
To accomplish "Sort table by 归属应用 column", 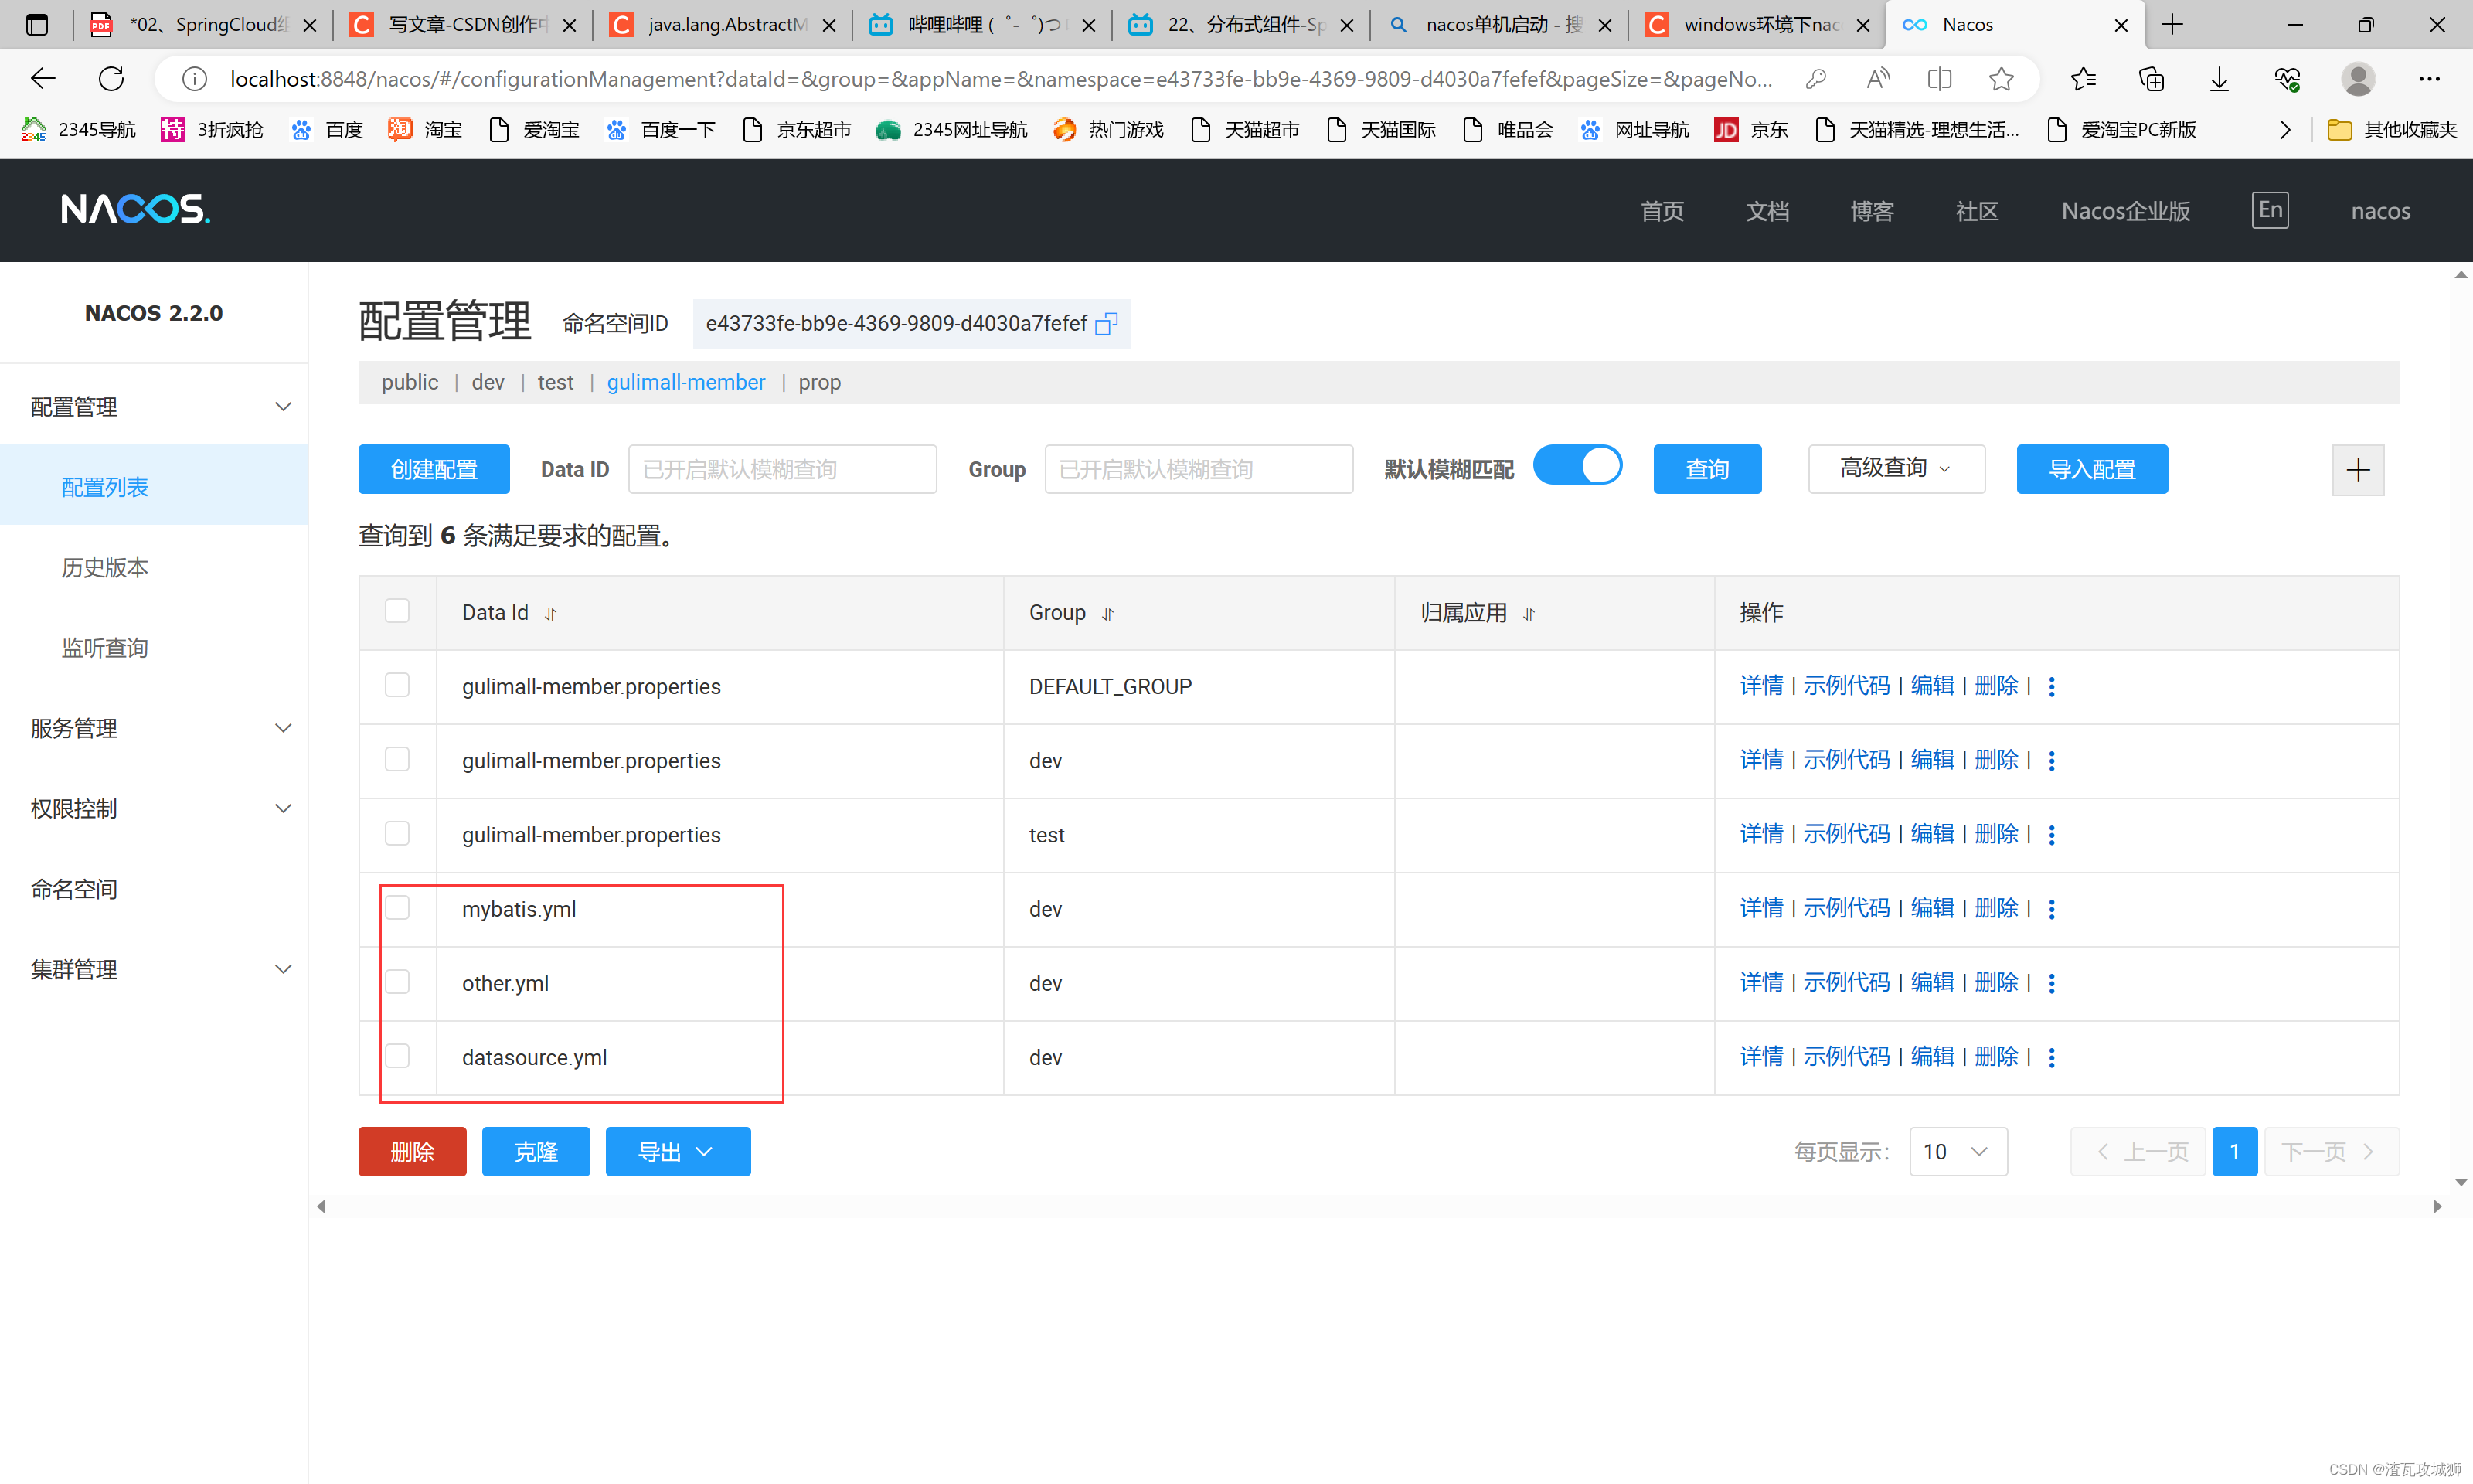I will click(x=1529, y=614).
